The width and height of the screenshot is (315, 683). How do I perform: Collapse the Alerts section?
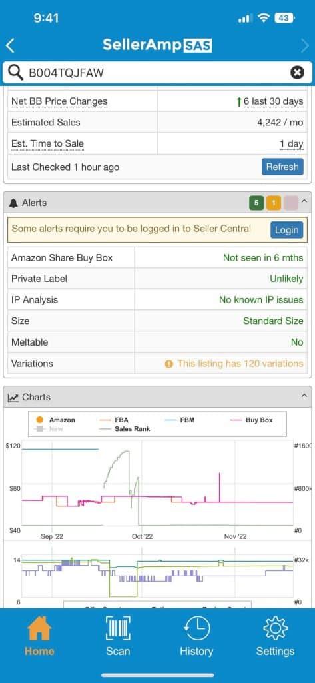point(304,203)
